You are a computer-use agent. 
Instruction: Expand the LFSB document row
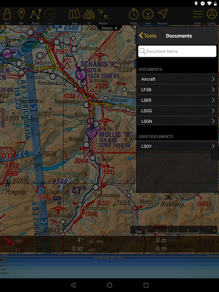pyautogui.click(x=177, y=89)
